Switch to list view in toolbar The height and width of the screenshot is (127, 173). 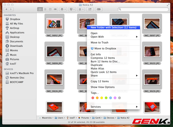coord(45,9)
